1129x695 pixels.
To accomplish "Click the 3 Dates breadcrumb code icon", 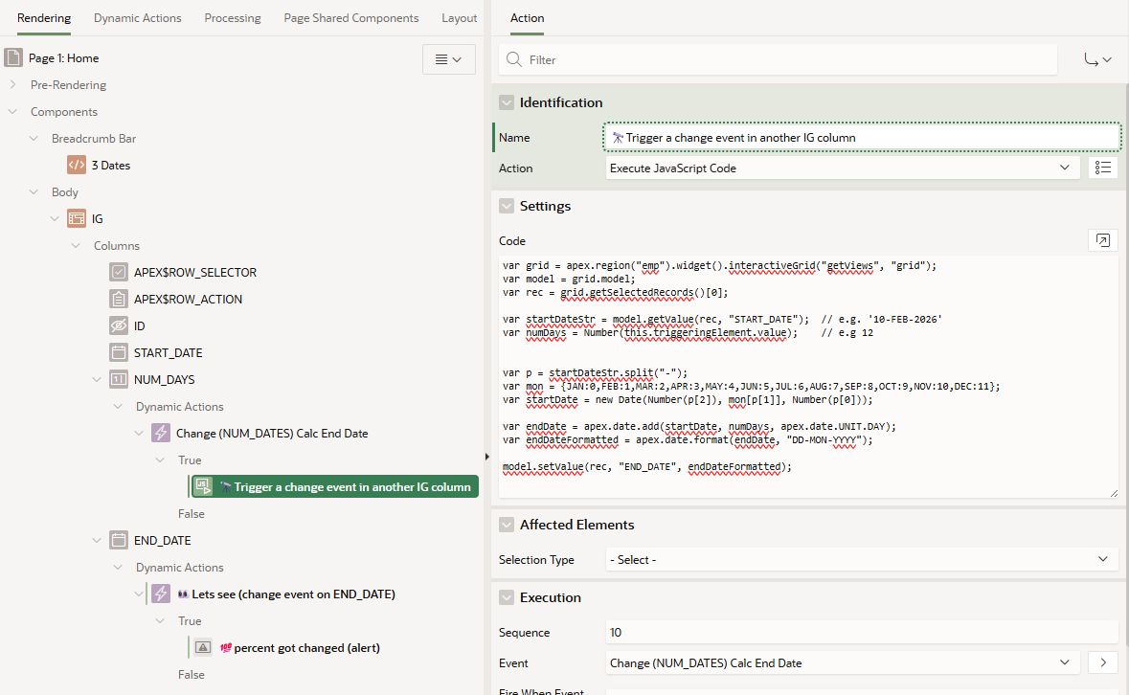I will (x=77, y=166).
